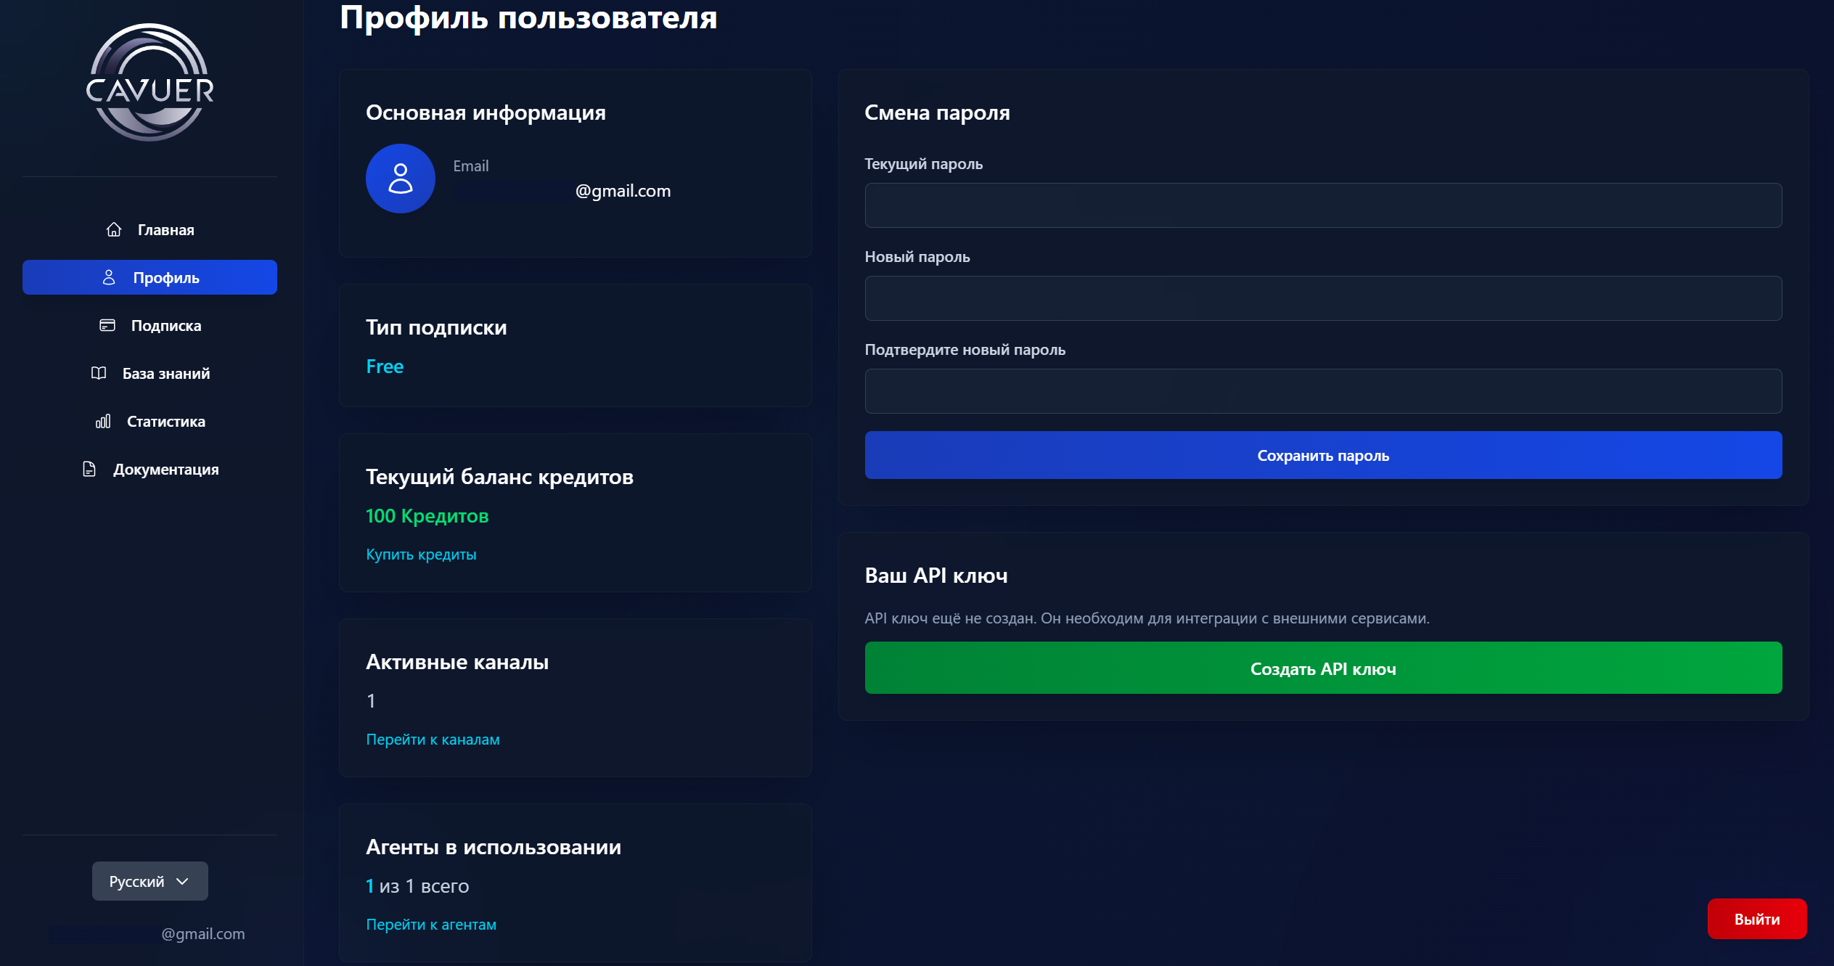Click the home icon beside Главная
Image resolution: width=1834 pixels, height=966 pixels.
pos(114,229)
